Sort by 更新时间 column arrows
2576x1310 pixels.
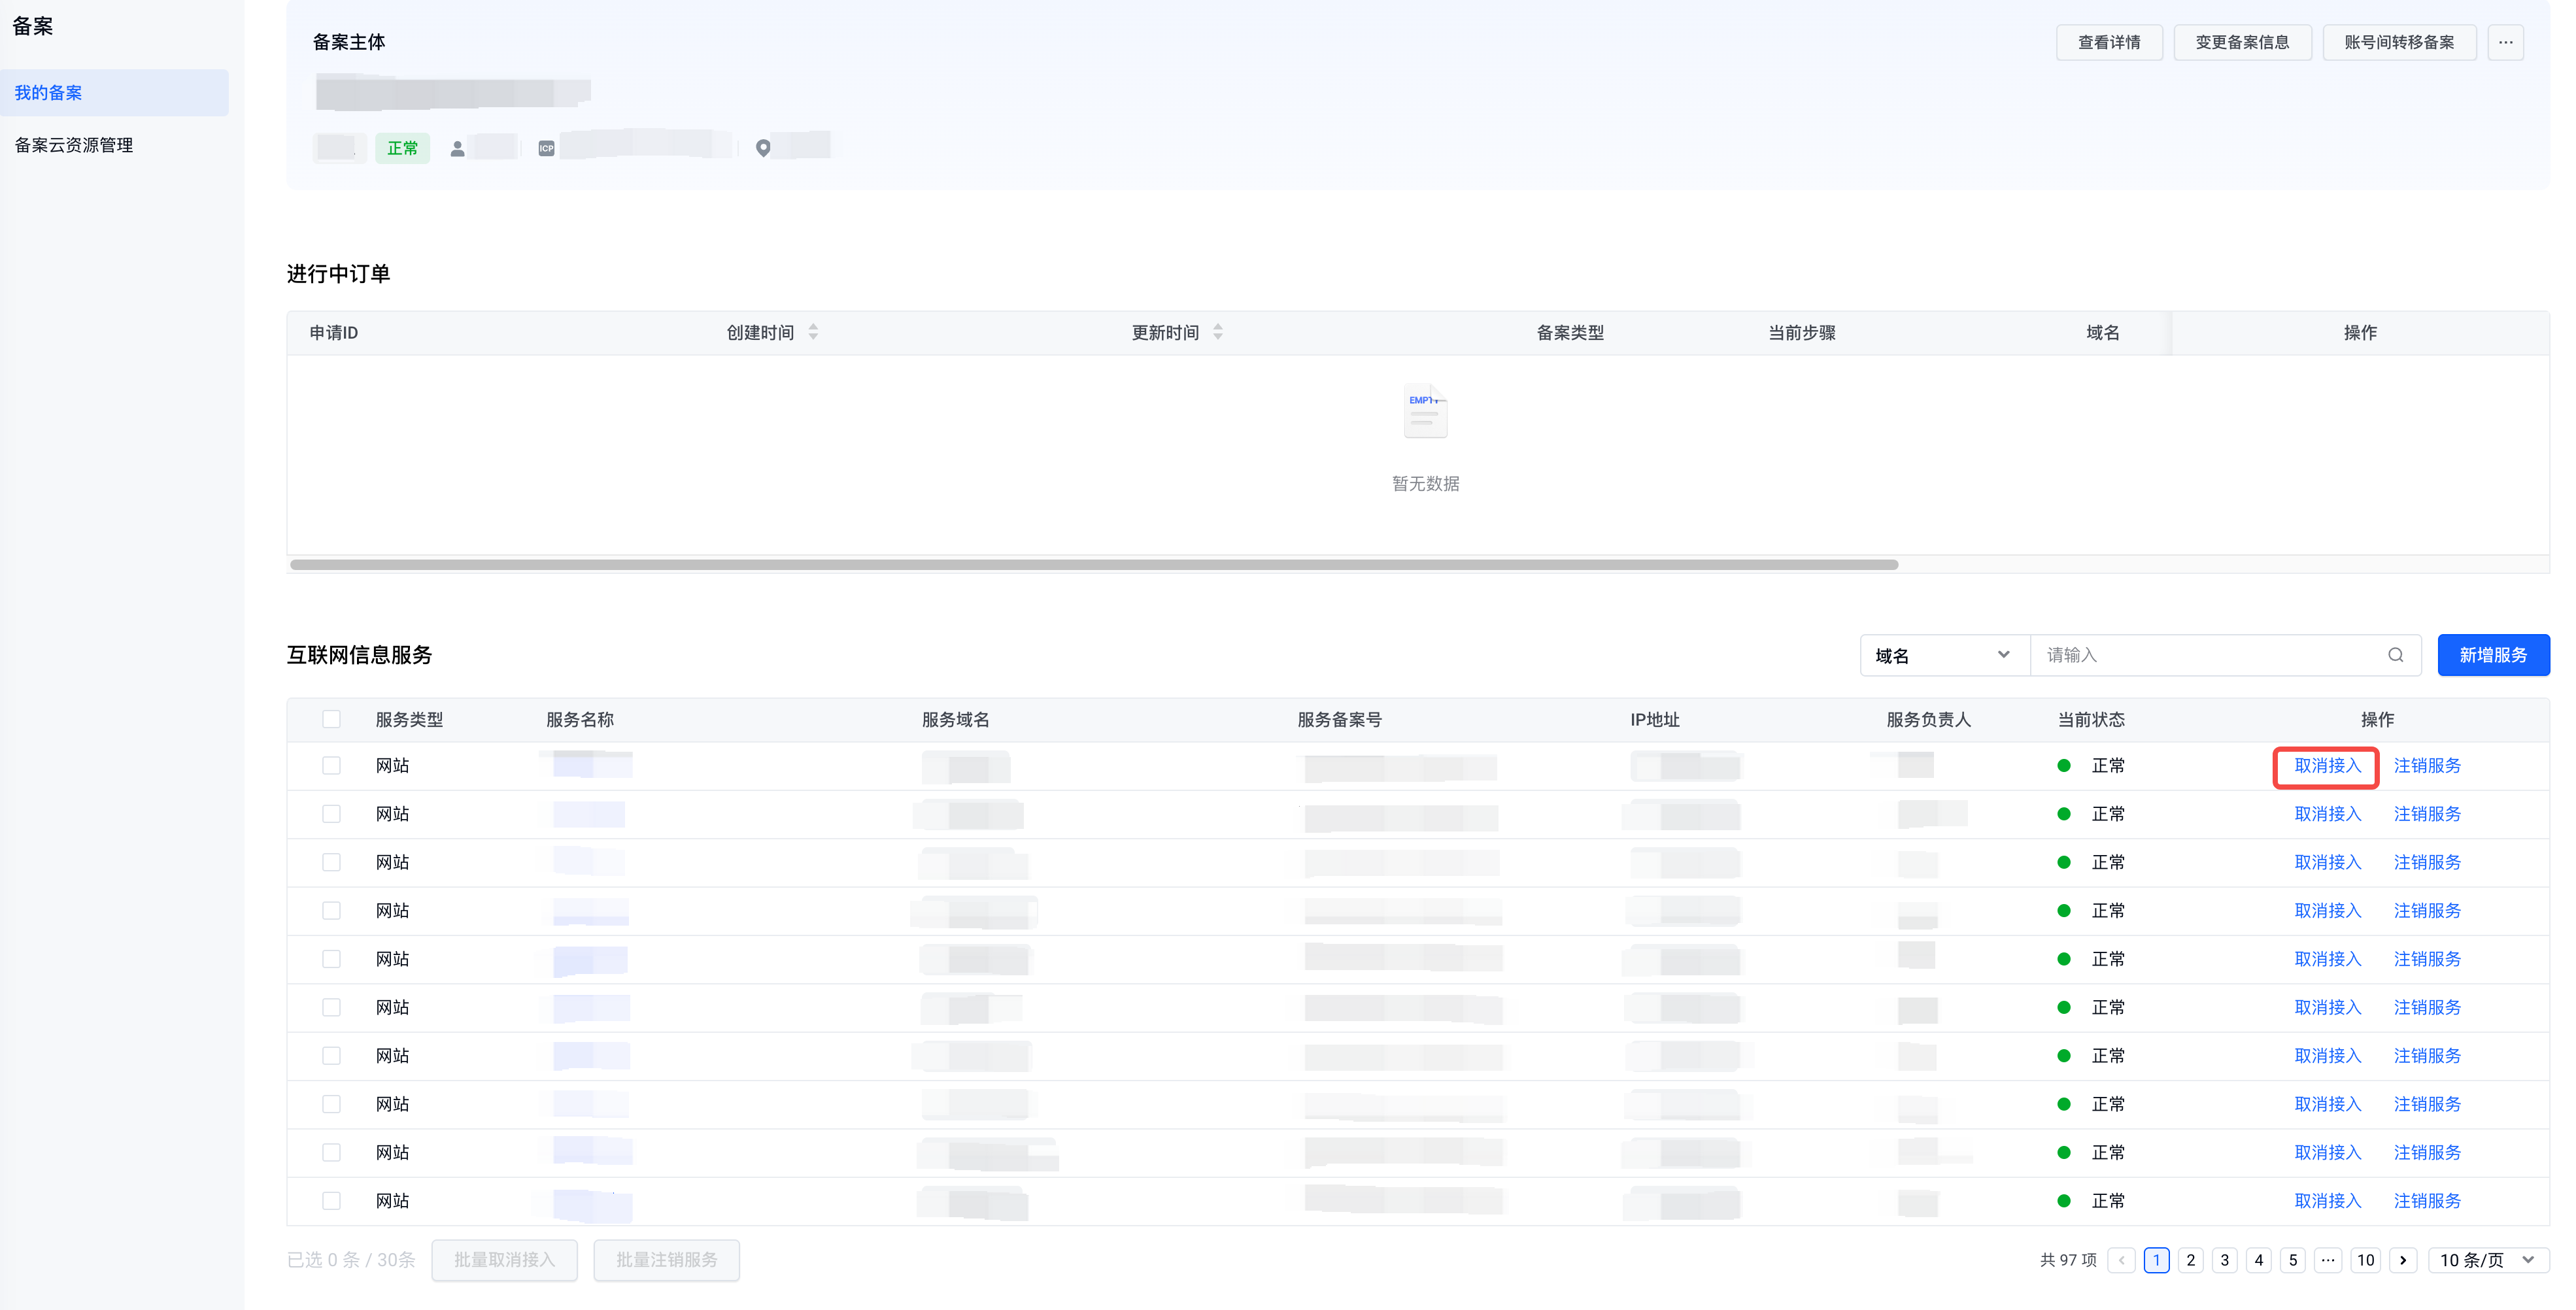pos(1217,332)
